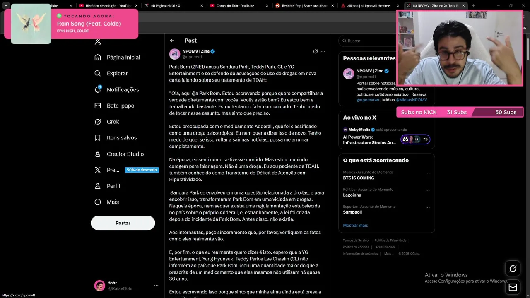
Task: Open Notificações with badge
Action: (x=117, y=89)
